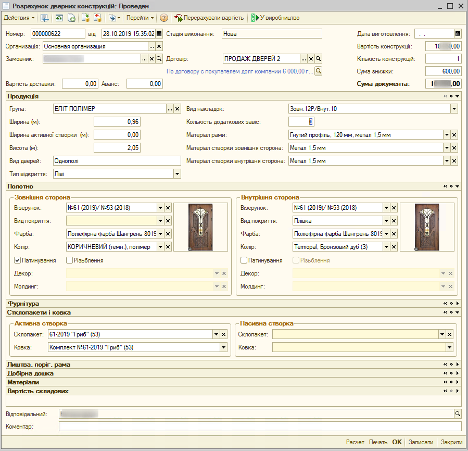
Task: Click the help question mark icon
Action: [x=164, y=18]
